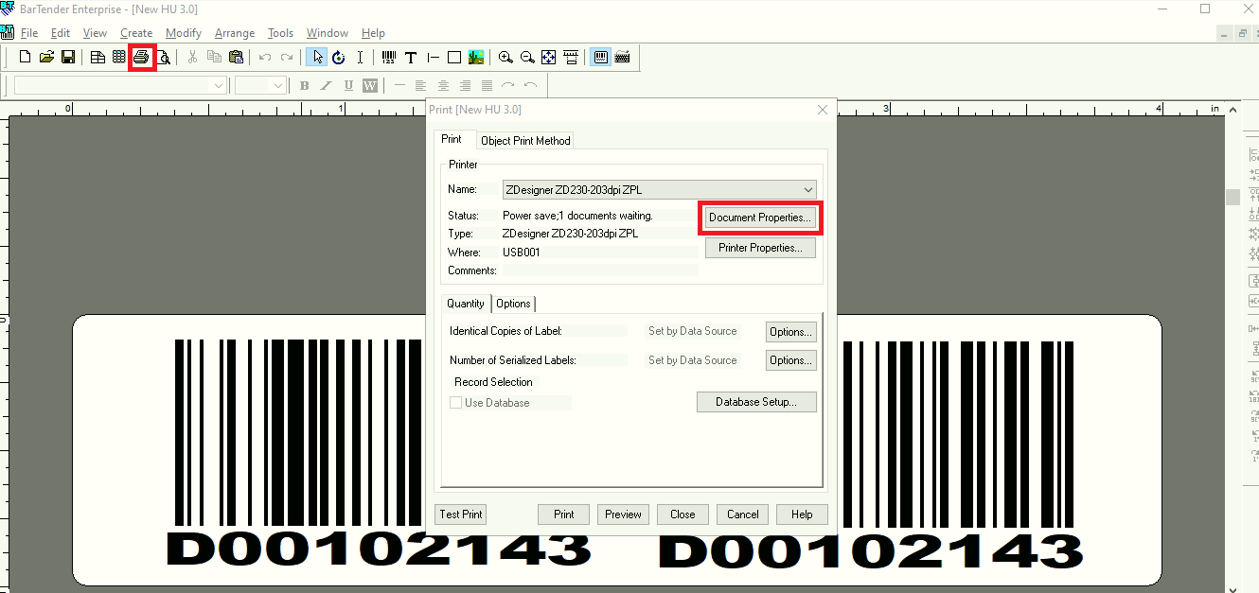This screenshot has height=593, width=1259.
Task: Select the Picture insertion tool
Action: pyautogui.click(x=476, y=58)
